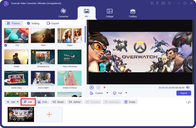Screen dimensions: 196x128
Task: Open the Export sub-tab
Action: pyautogui.click(x=53, y=23)
